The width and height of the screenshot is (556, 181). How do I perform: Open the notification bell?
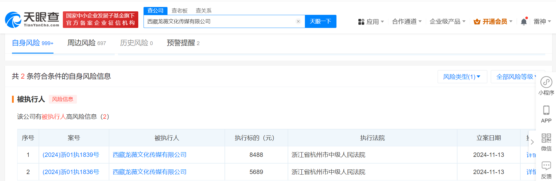pos(524,22)
